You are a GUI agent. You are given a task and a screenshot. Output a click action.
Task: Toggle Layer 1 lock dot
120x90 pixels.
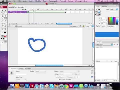[x=25, y=12]
